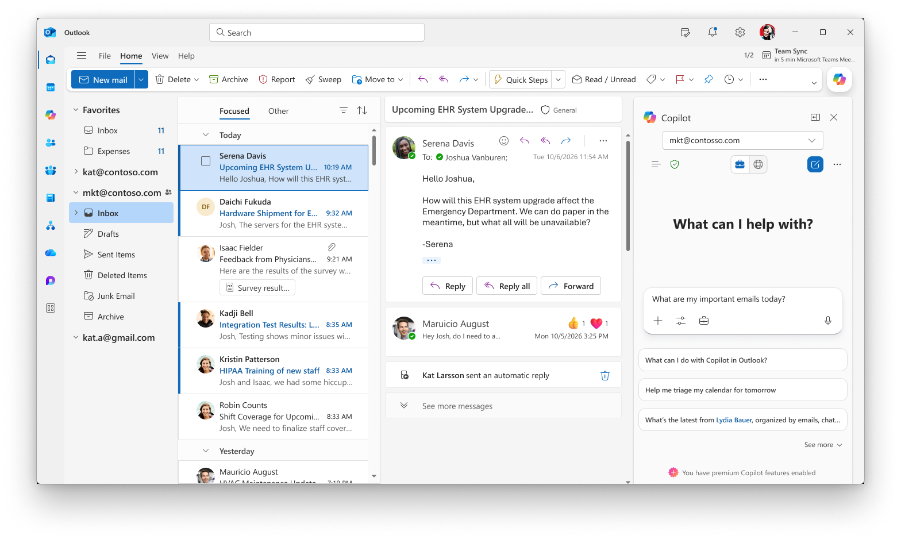Screen dimensions: 901x539
Task: Open the Copilot account selector mkt@contosso.com
Action: (x=743, y=140)
